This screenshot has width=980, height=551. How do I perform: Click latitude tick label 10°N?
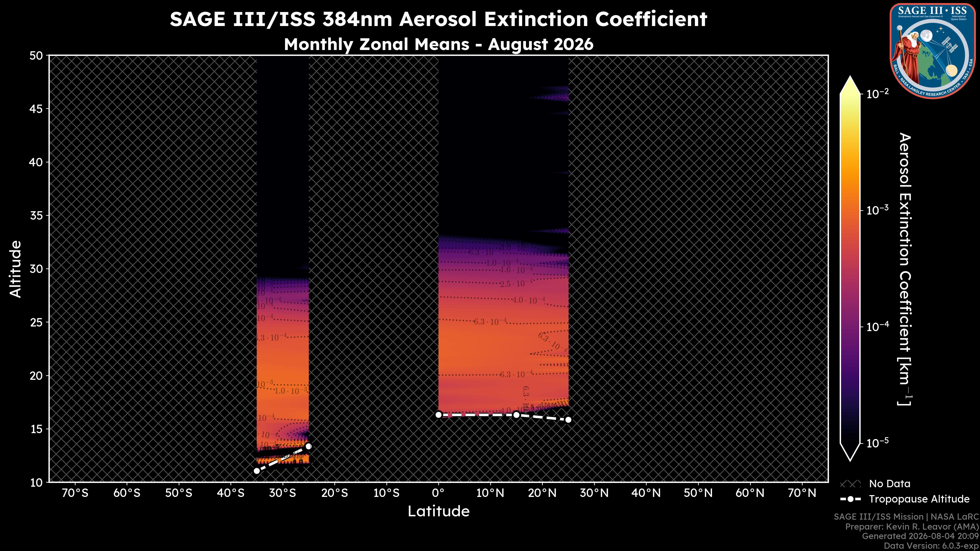coord(490,493)
